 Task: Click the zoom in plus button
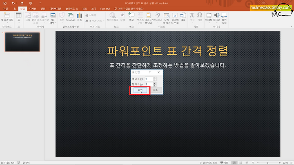pyautogui.click(x=280, y=163)
